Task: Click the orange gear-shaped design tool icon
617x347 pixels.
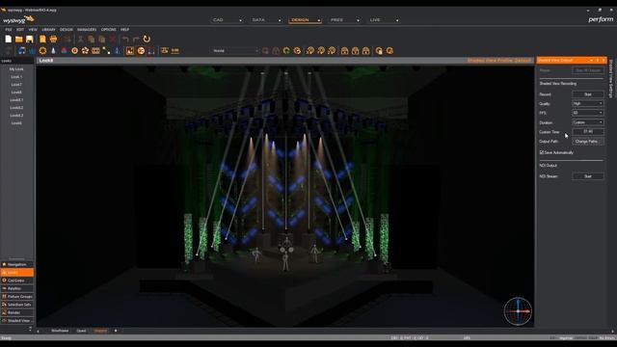Action: click(42, 51)
